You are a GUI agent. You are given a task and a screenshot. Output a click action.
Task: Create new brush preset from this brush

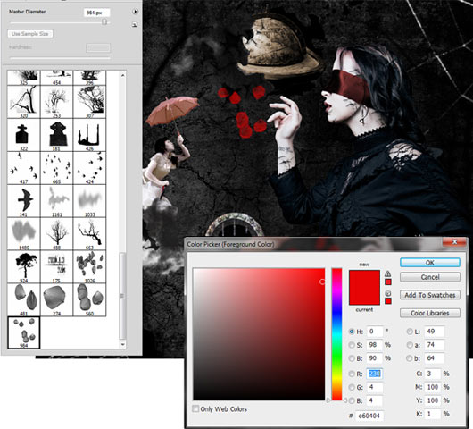point(135,24)
